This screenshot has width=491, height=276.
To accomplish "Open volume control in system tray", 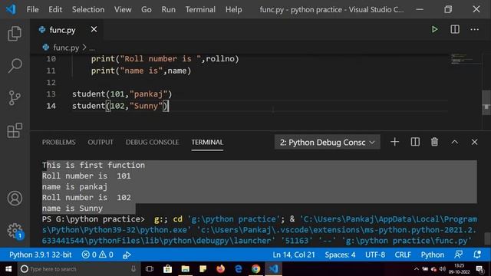I will click(x=442, y=269).
